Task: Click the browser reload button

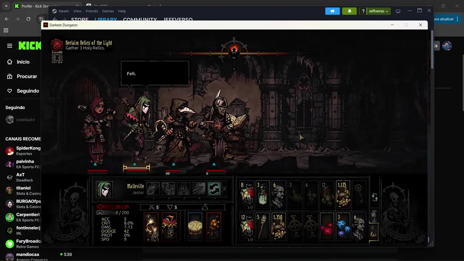Action: 28,19
